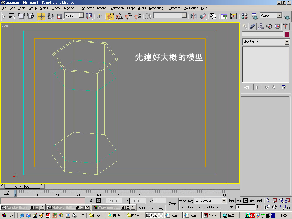292x219 pixels.
Task: Click Add Time Tag
Action: [x=151, y=208]
